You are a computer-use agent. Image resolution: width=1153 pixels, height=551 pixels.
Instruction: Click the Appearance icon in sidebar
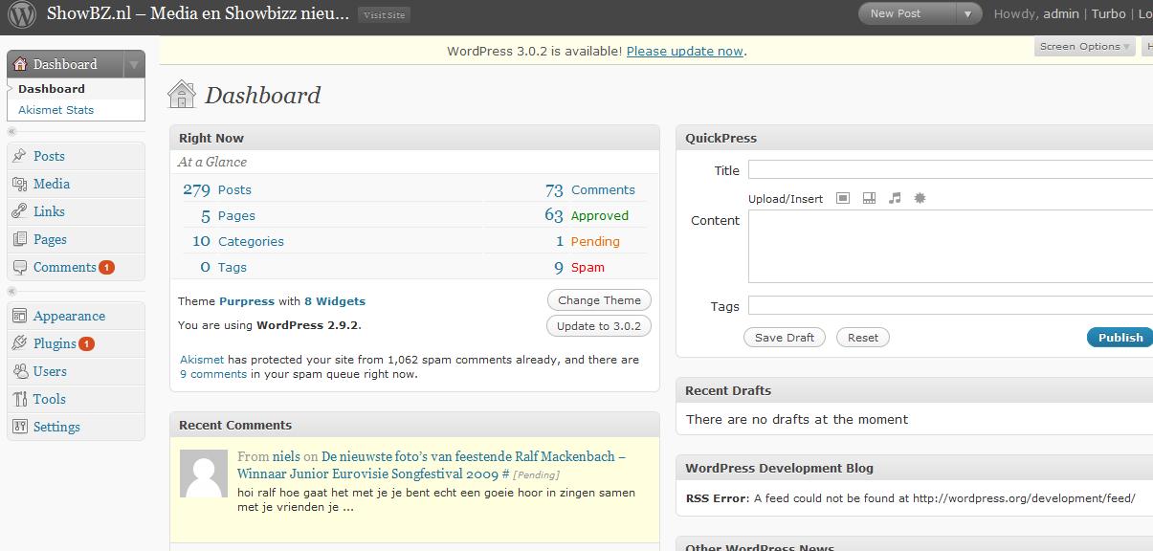[20, 316]
